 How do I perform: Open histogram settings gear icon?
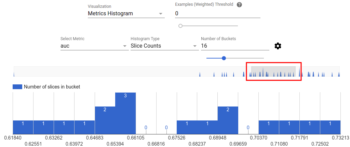(x=278, y=46)
